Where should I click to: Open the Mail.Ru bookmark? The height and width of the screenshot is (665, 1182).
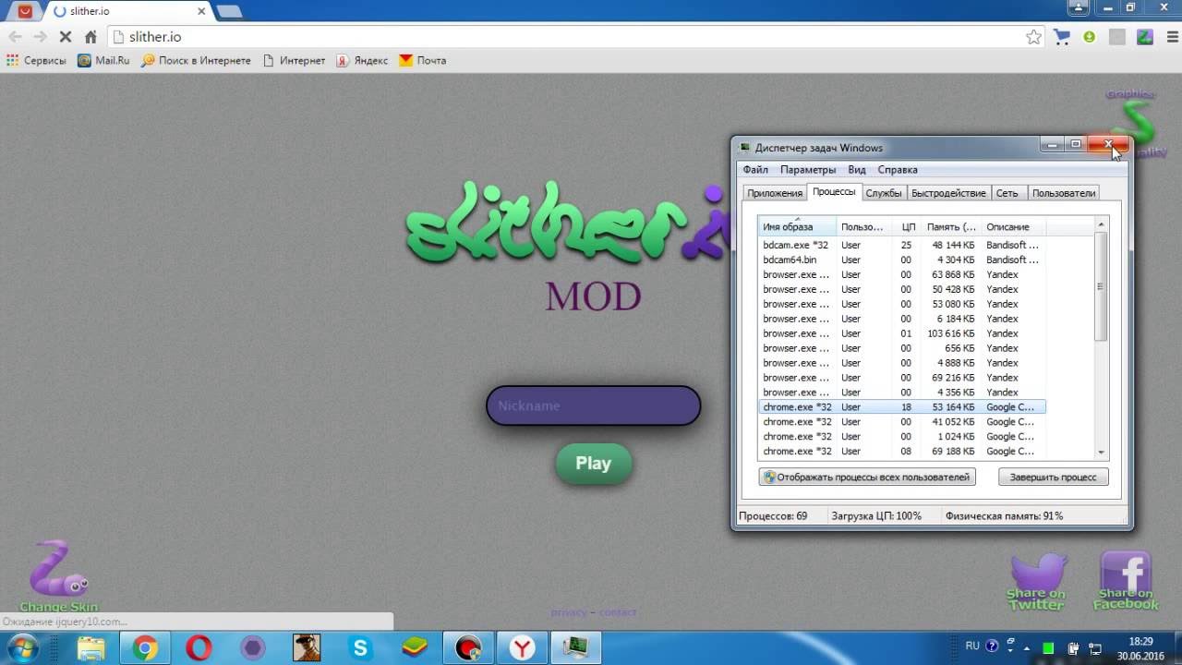coord(103,60)
